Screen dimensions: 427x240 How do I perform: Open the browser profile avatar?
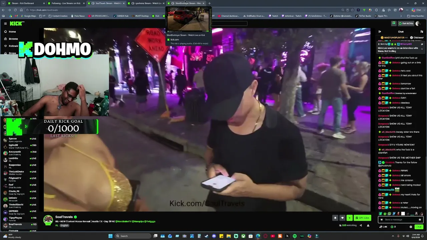tap(401, 10)
